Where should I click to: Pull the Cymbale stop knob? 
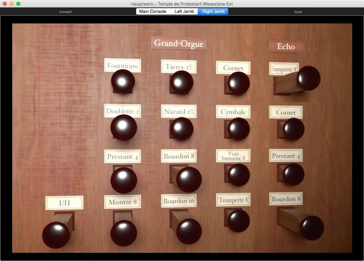point(238,129)
